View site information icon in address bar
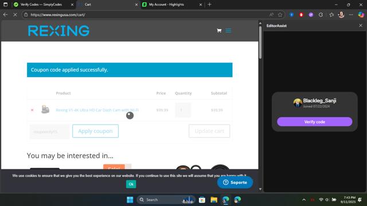This screenshot has height=206, width=367. tap(26, 15)
